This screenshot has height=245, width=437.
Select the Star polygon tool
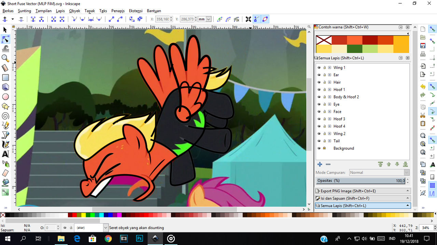5,107
